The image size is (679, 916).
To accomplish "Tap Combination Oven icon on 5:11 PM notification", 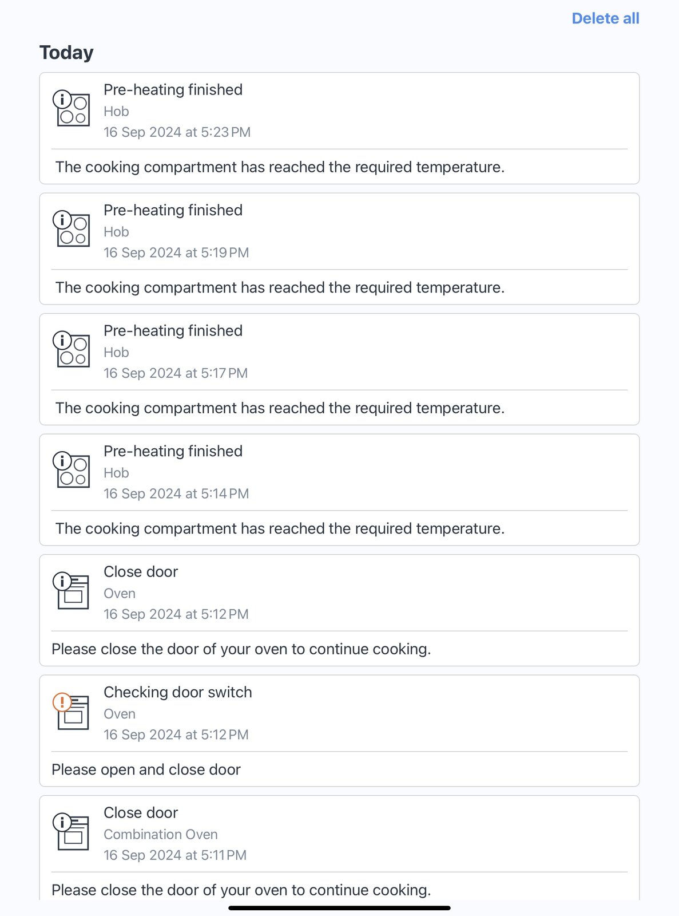I will pos(72,832).
